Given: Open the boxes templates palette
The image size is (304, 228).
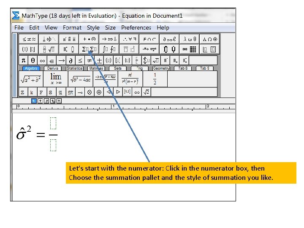Looking at the screenshot, I should tap(210, 49).
